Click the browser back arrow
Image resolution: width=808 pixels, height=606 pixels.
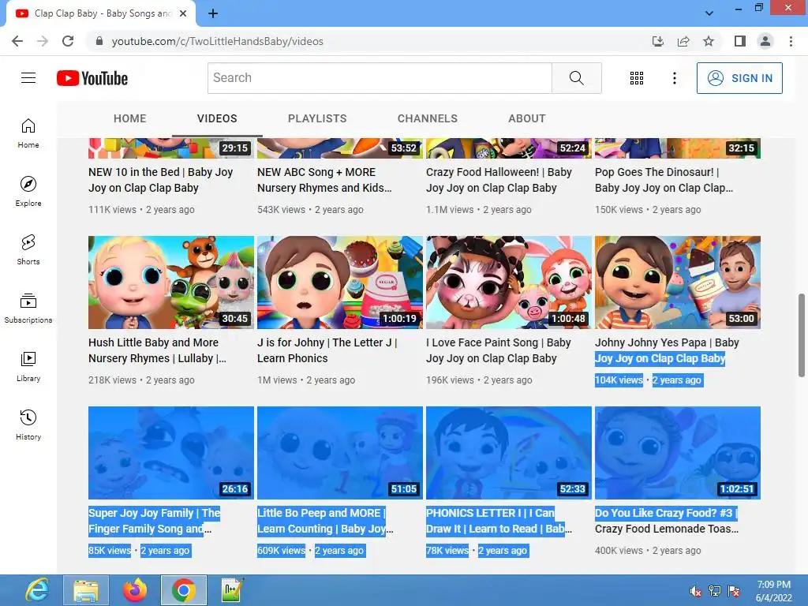17,41
